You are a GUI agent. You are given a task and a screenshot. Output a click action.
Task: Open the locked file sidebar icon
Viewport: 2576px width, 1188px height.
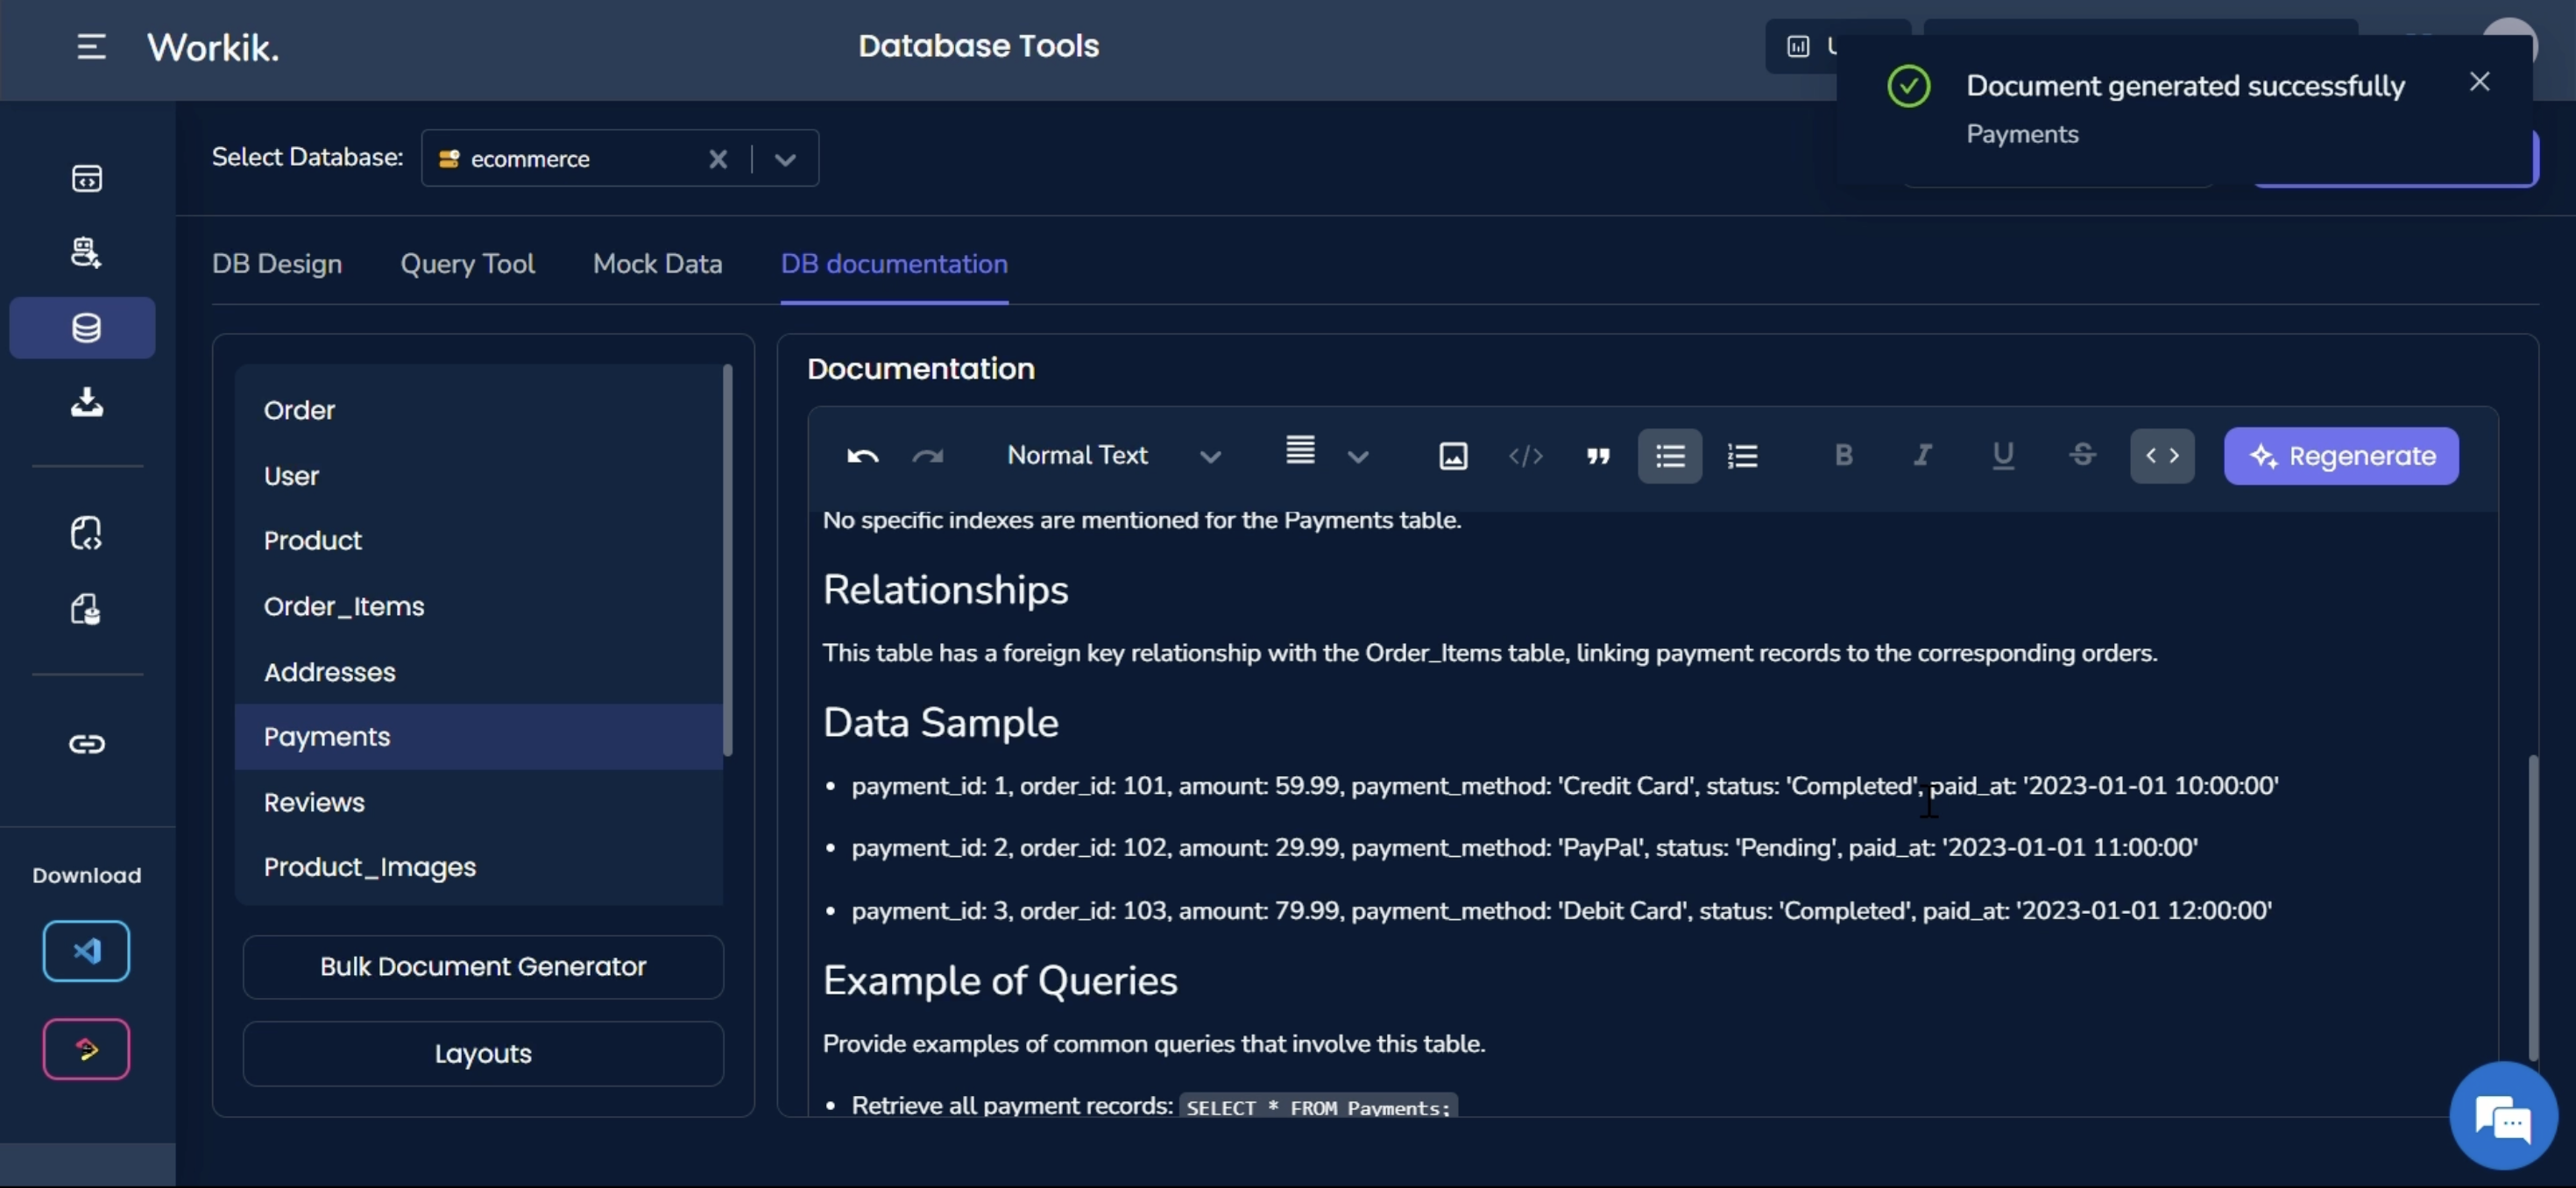point(87,609)
